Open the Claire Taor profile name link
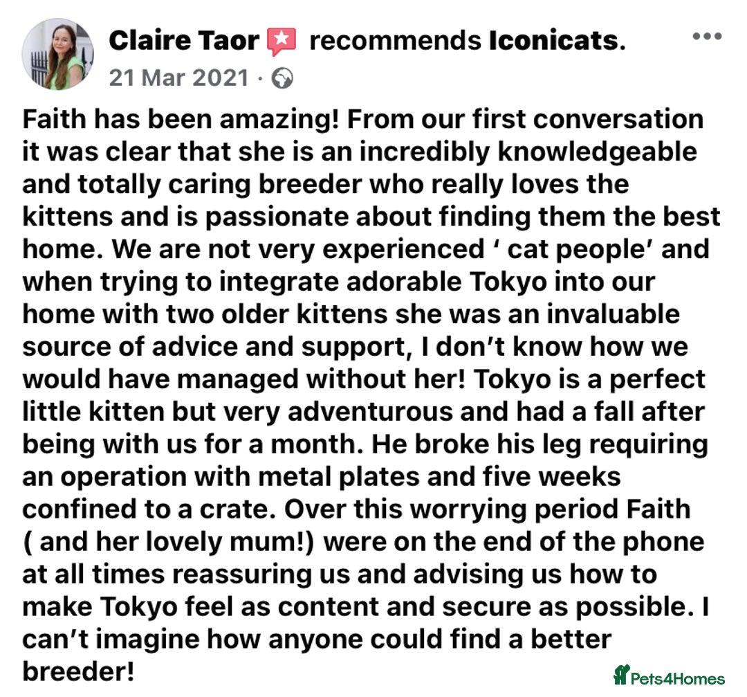Viewport: 747px width, 697px height. pos(184,41)
